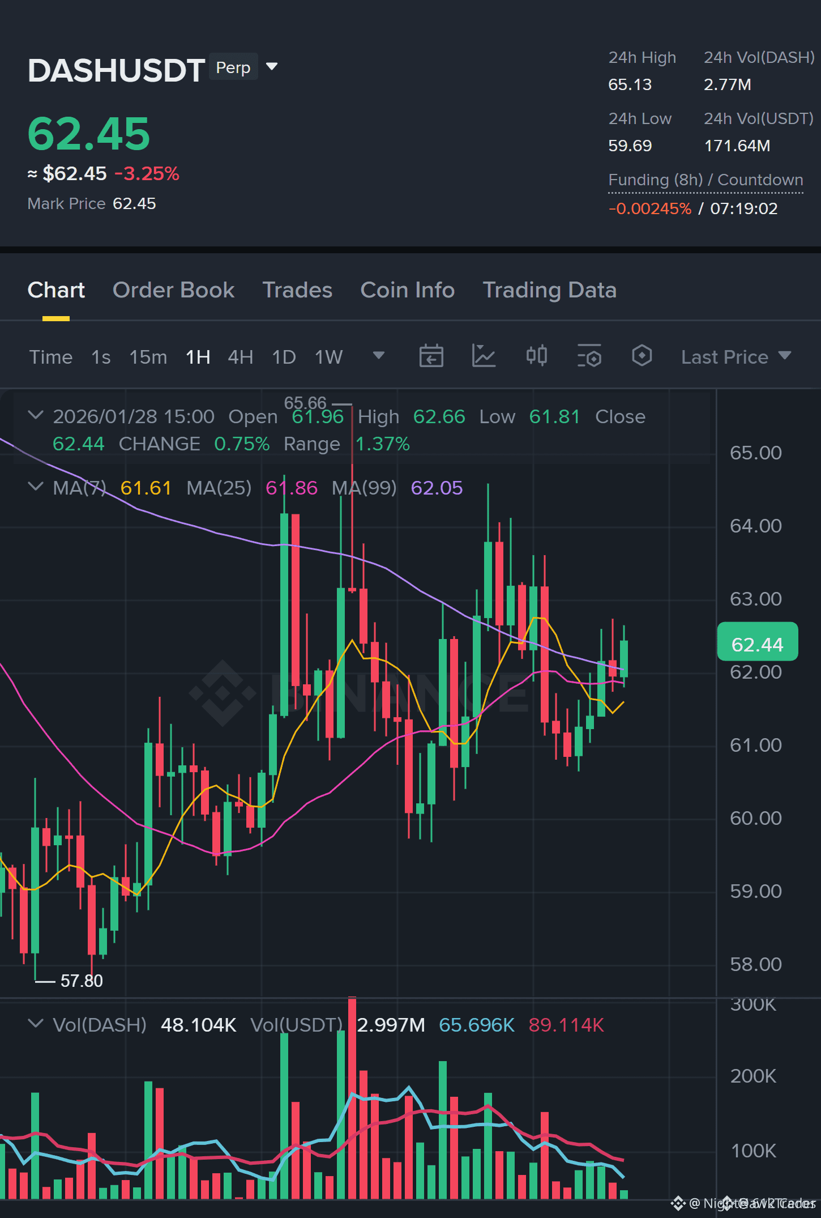821x1218 pixels.
Task: Tap the 24h High value 65.13
Action: coord(630,84)
